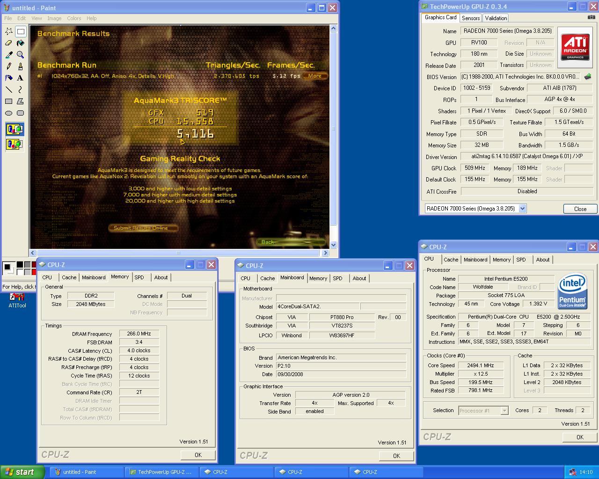This screenshot has width=599, height=479.
Task: Click the Paint canvas scroll-down arrow
Action: (333, 245)
